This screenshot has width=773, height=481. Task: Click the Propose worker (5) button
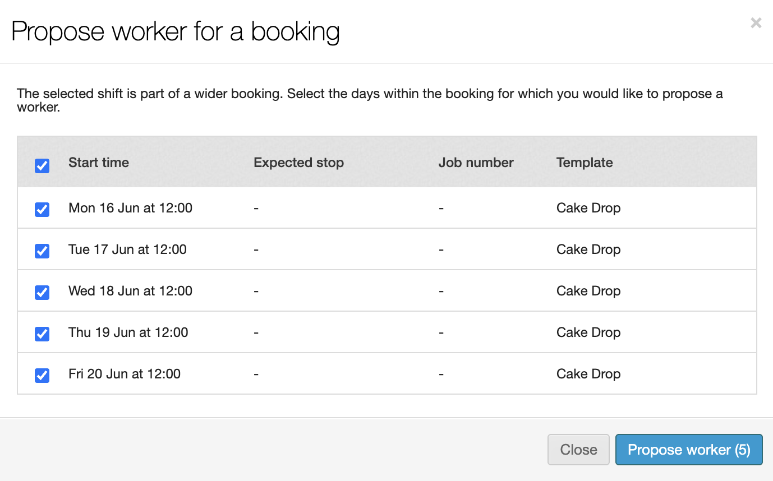688,450
